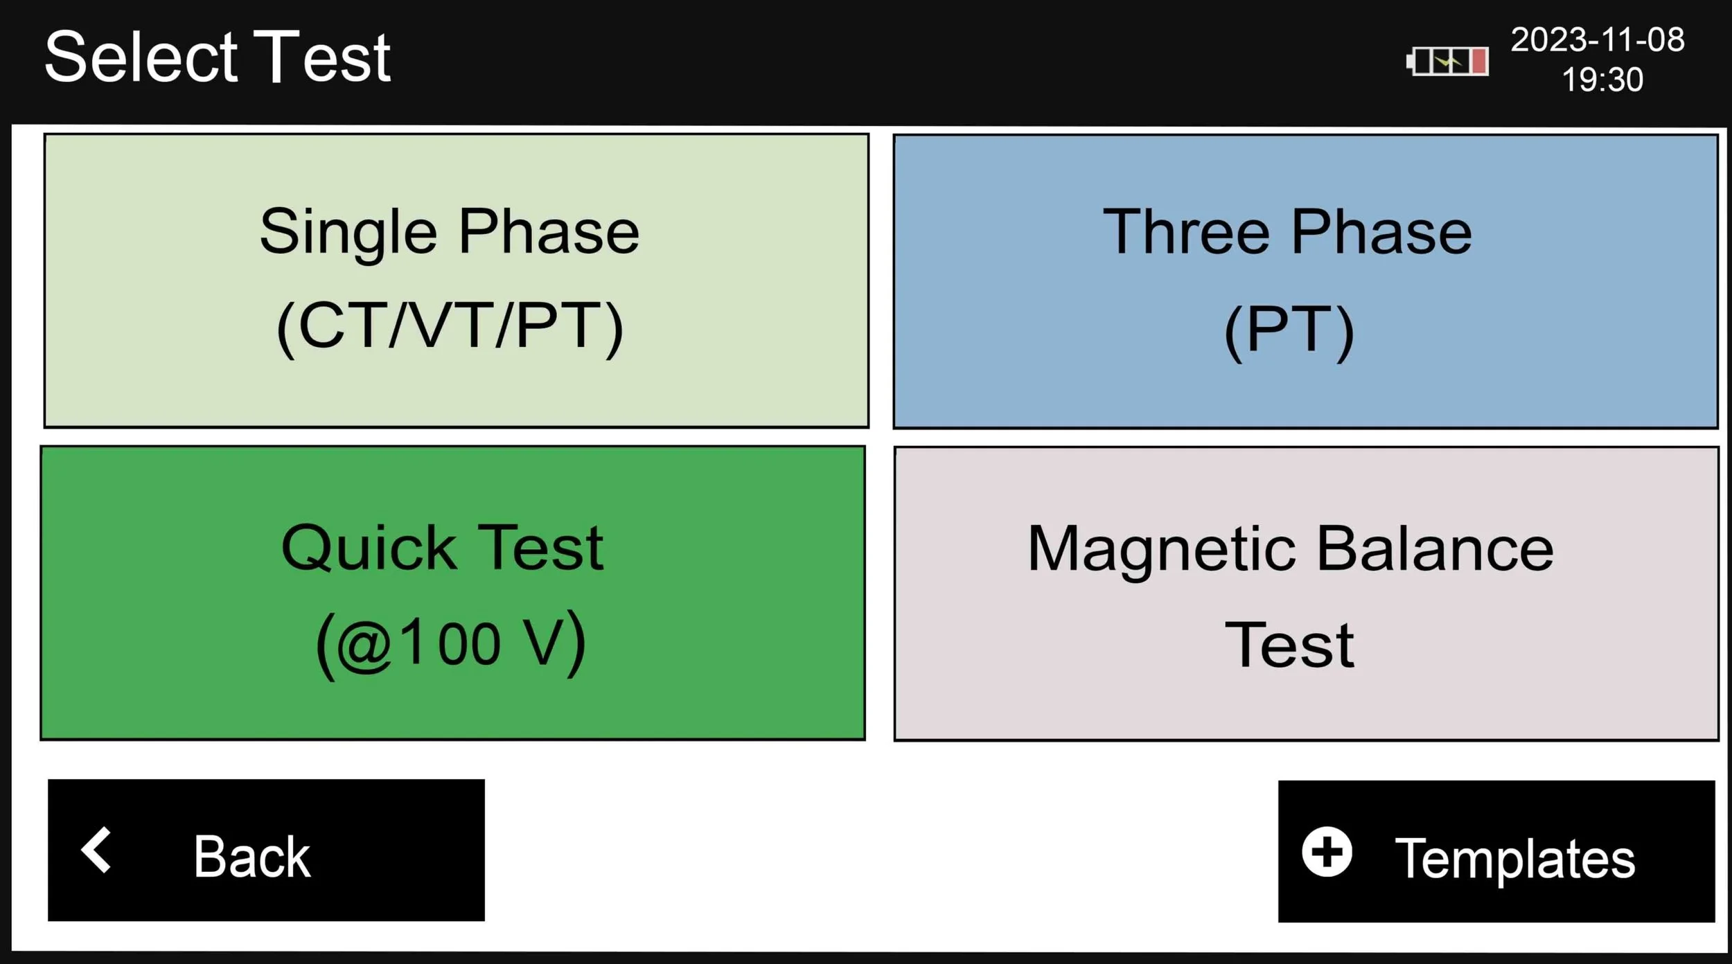Click the word Templates in black button
1732x964 pixels.
(1515, 859)
